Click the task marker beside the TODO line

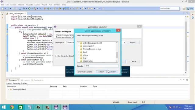7,30
